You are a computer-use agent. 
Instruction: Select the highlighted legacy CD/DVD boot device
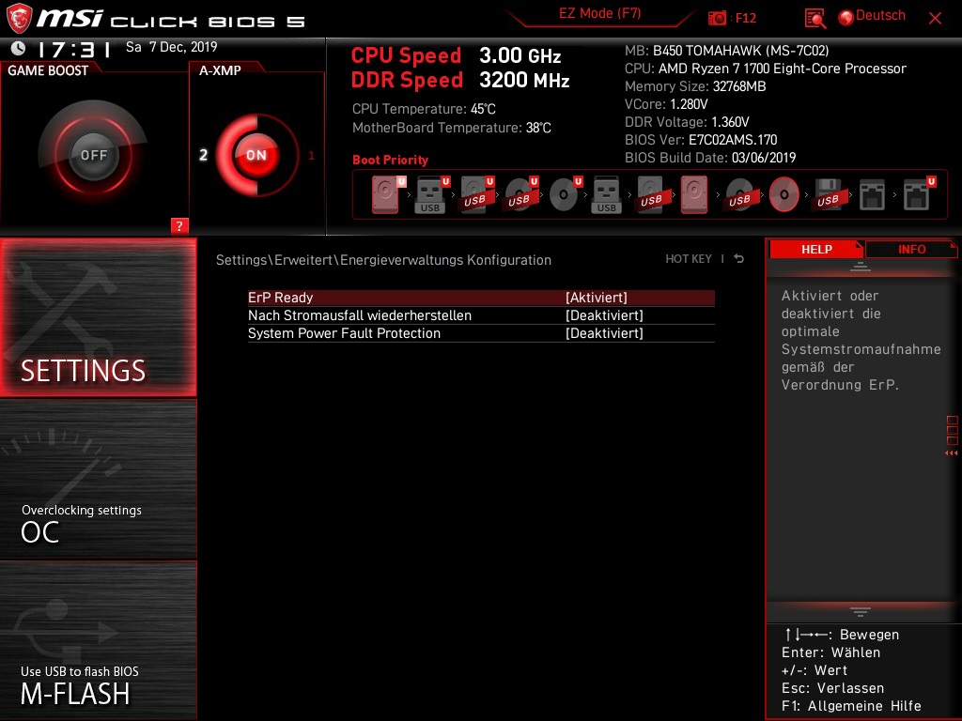(x=784, y=194)
